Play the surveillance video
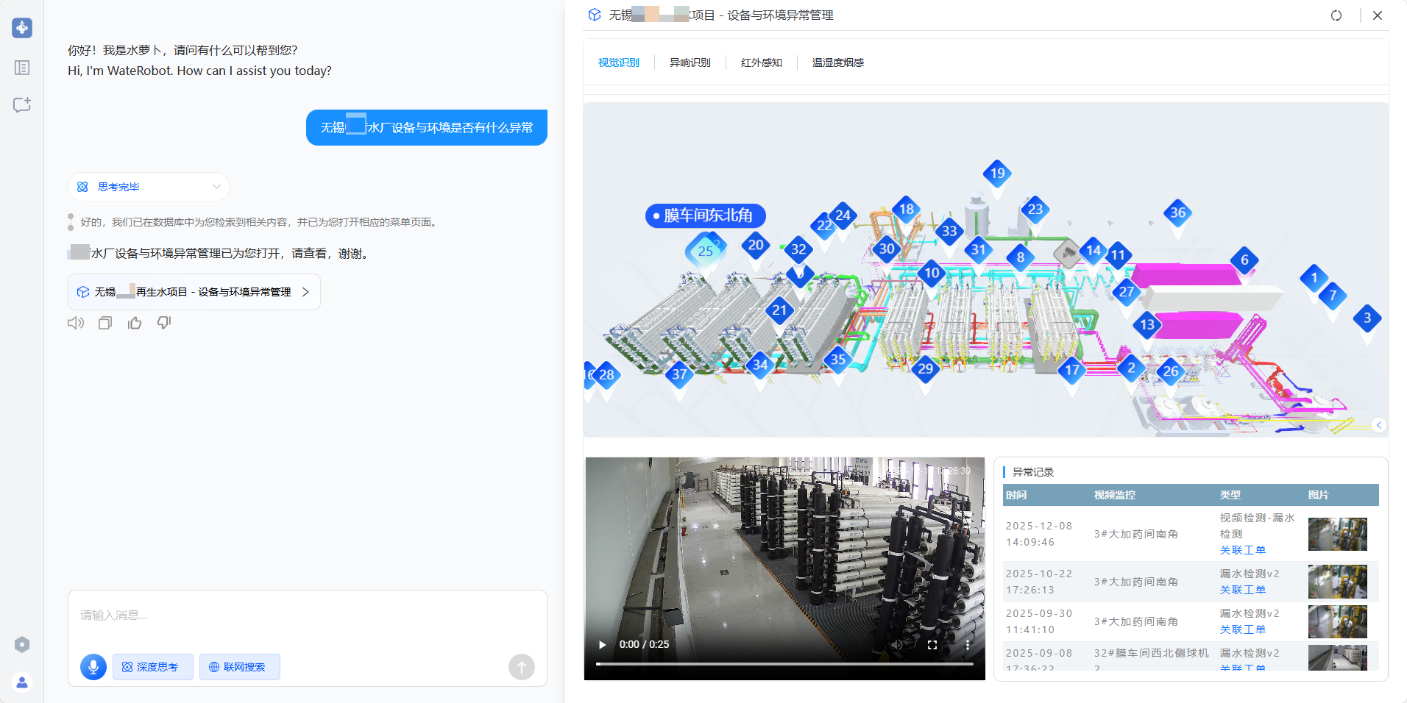 pyautogui.click(x=603, y=645)
